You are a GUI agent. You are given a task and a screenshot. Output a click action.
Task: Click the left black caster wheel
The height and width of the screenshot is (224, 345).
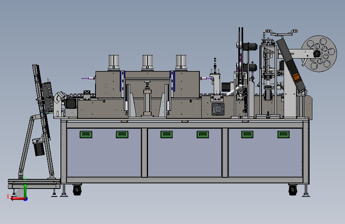[77, 190]
